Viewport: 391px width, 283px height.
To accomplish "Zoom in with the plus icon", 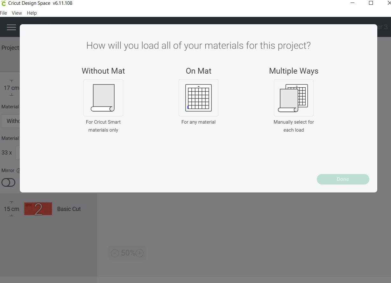I will click(139, 253).
